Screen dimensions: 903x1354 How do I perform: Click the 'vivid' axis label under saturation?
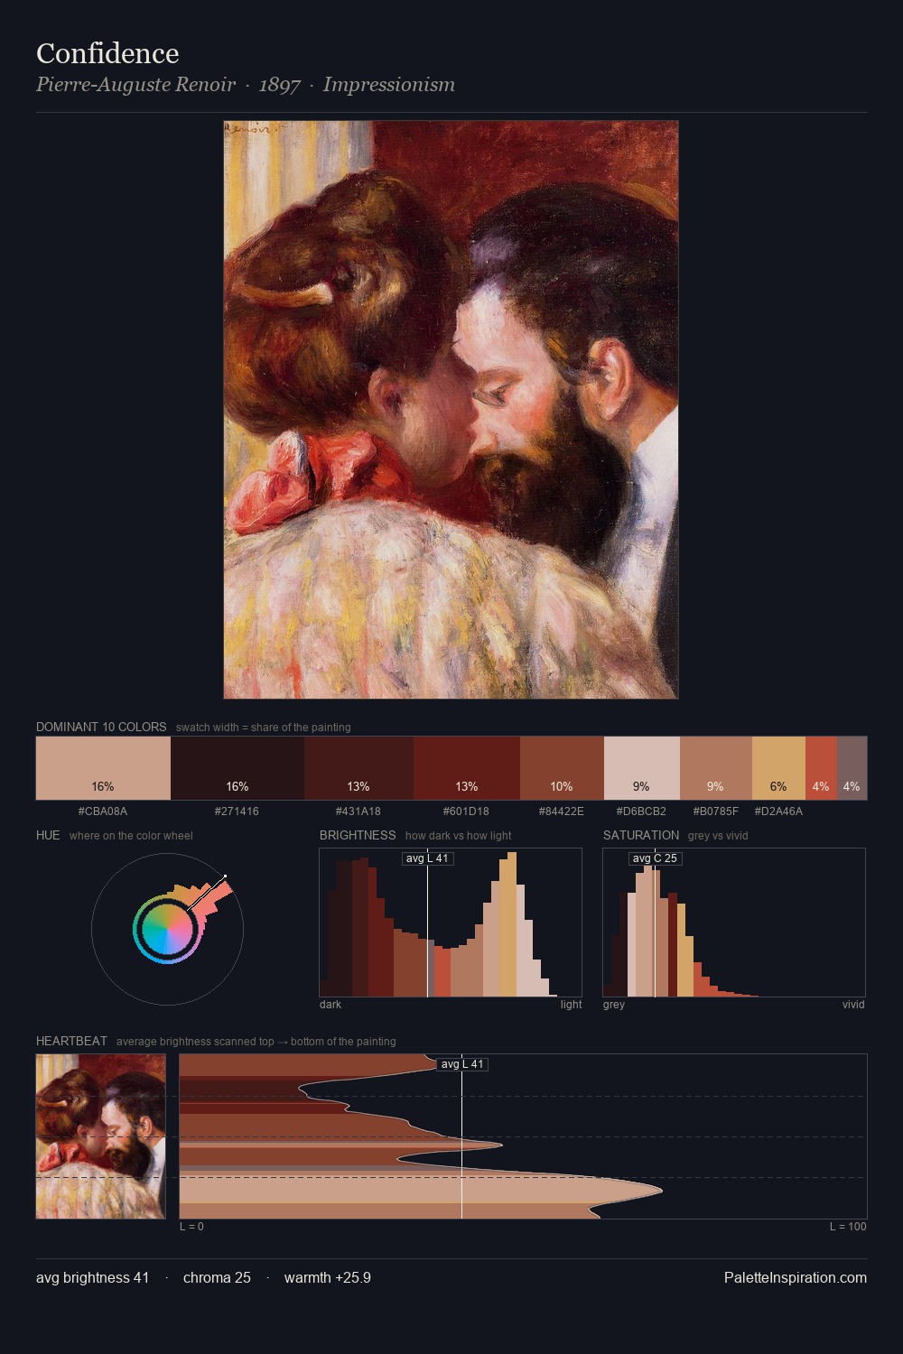[853, 1005]
